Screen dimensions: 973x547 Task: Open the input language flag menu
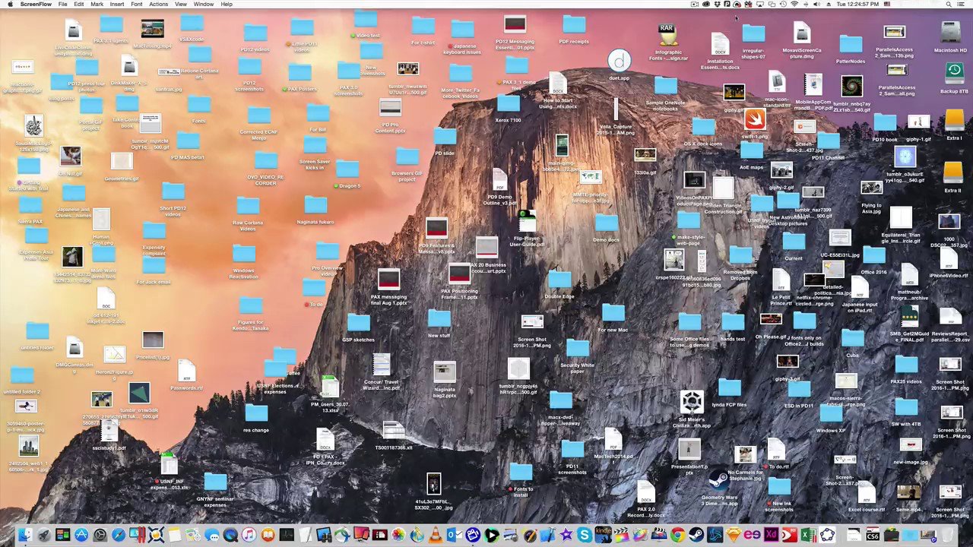887,5
